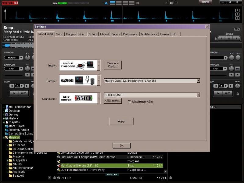Toggle the right deck hot cue lock
This screenshot has height=183, width=244.
click(216, 38)
